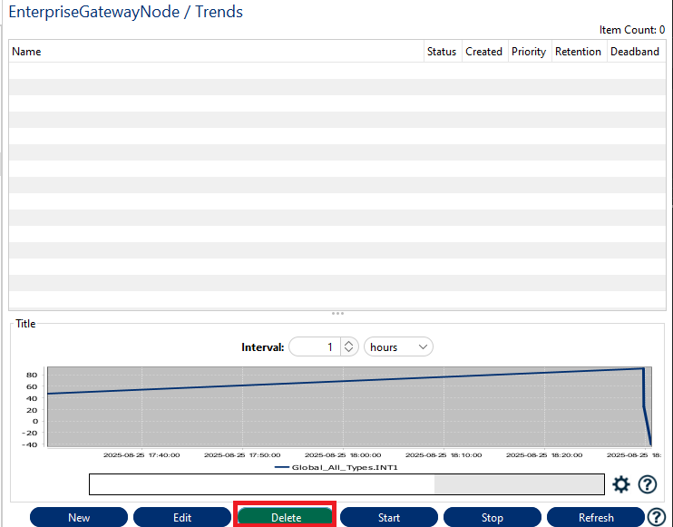The width and height of the screenshot is (673, 527).
Task: Refresh the trends list
Action: click(x=596, y=517)
